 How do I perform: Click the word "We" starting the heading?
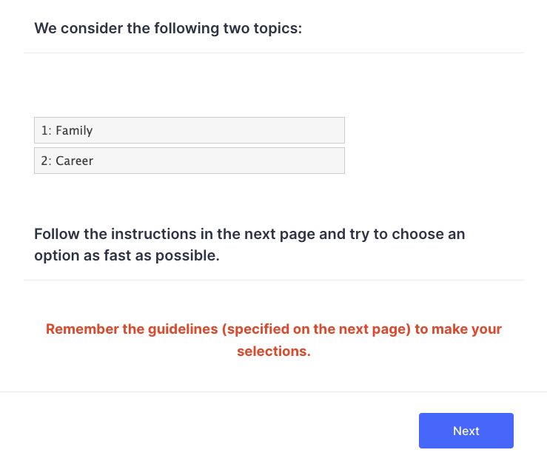coord(44,29)
